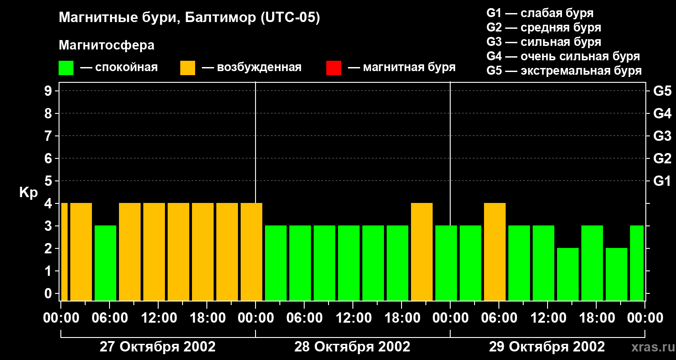Click the '28 Октября 2002' date label
Viewport: 676px width, 360px height.
352,347
